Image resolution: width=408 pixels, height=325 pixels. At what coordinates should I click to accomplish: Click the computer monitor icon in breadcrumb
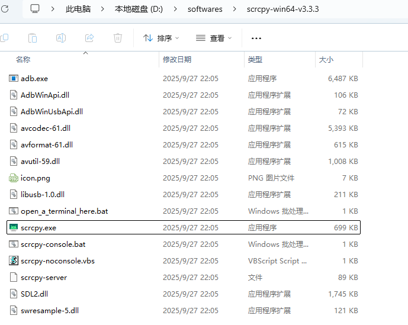point(35,9)
